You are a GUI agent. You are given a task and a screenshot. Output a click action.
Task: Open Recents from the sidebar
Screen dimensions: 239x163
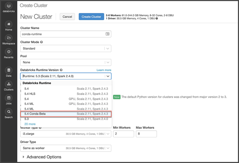(x=9, y=52)
